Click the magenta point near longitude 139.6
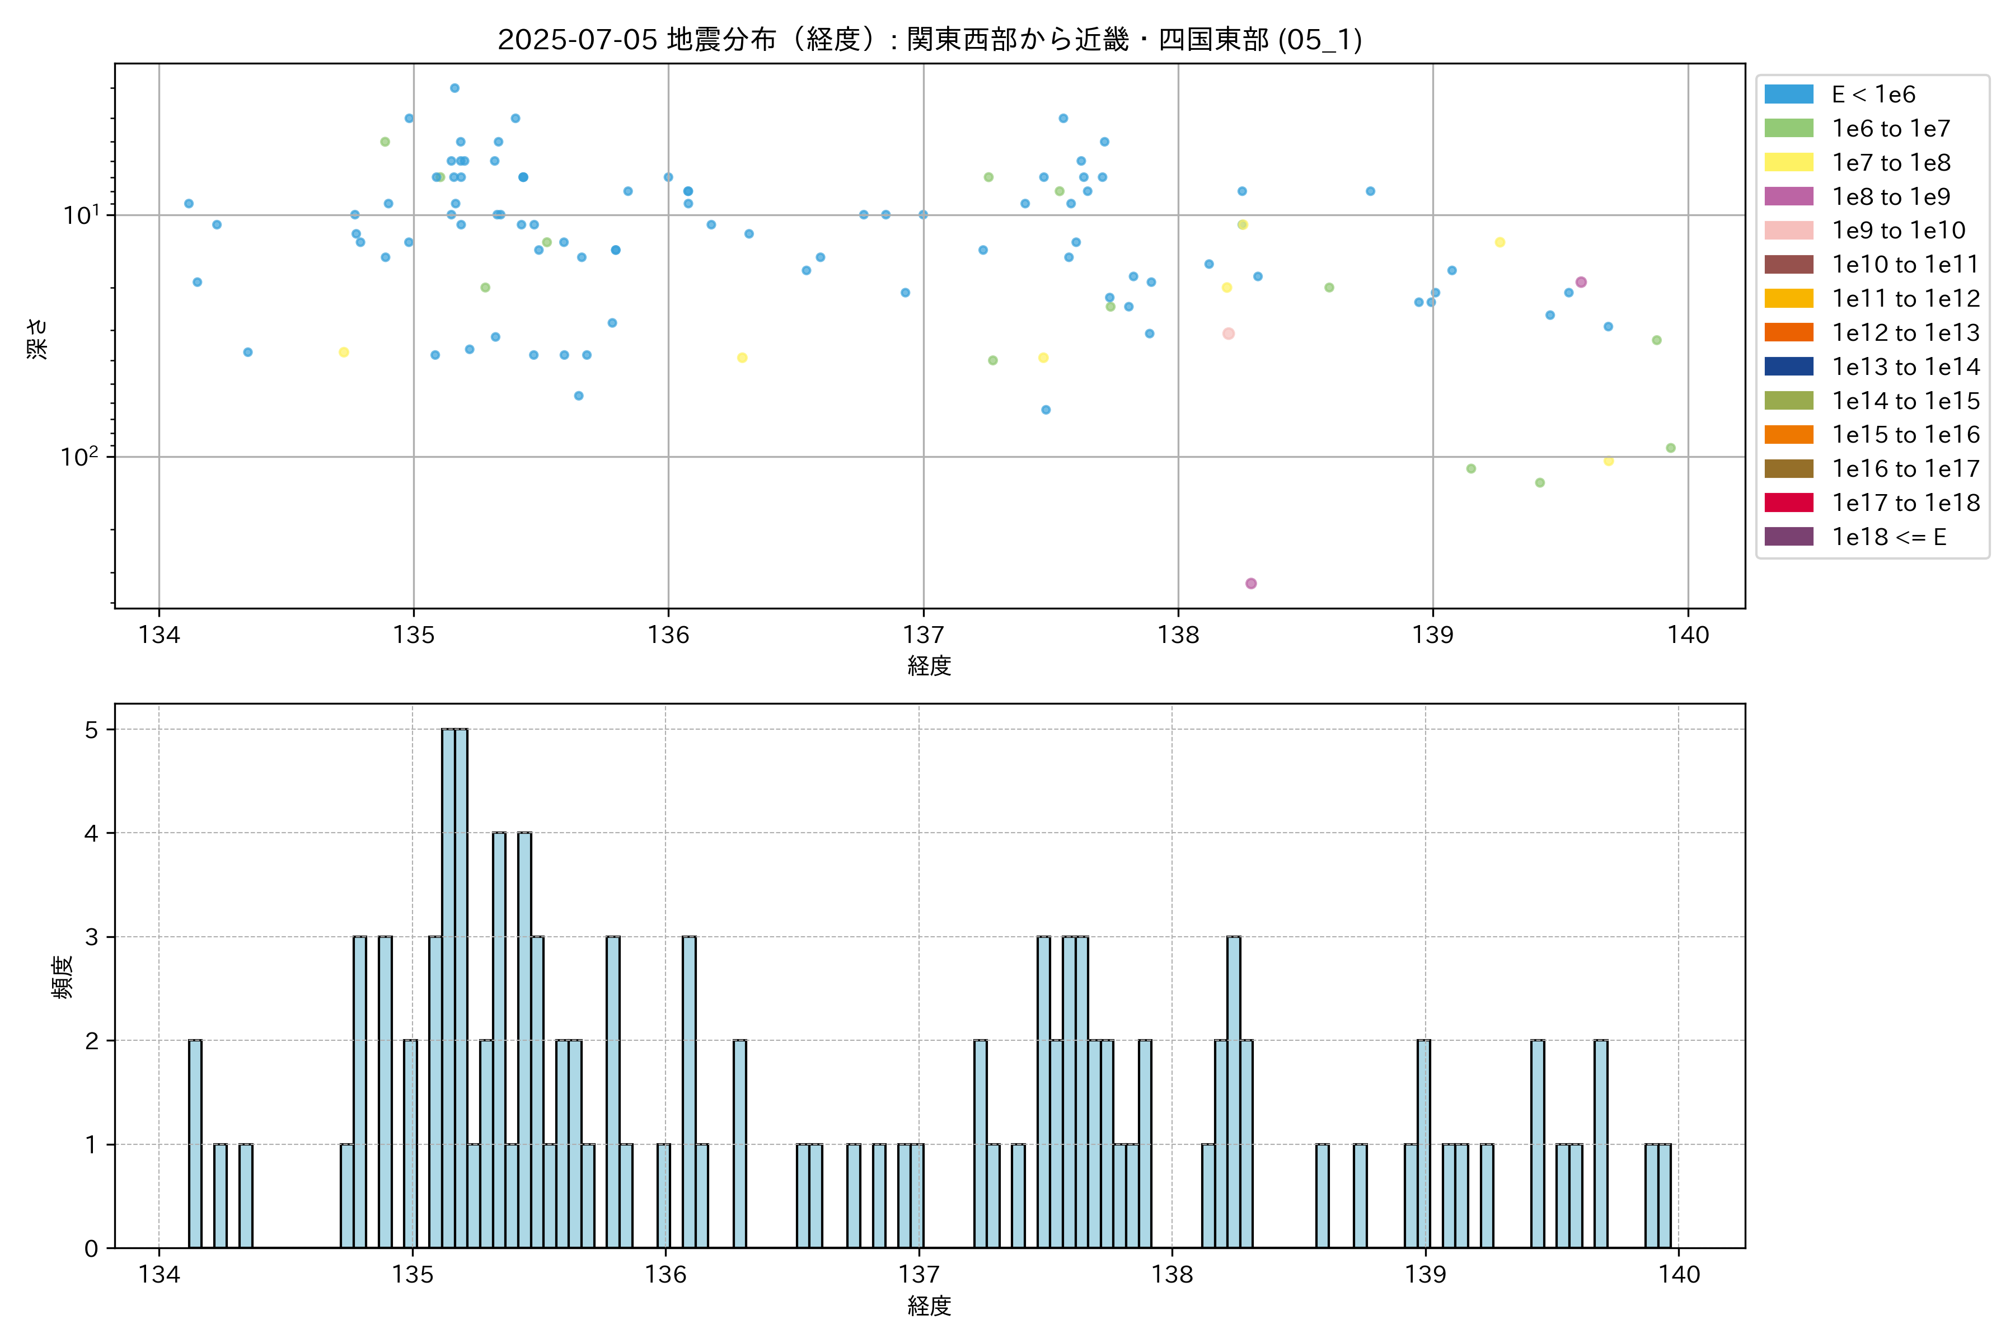Image resolution: width=2015 pixels, height=1343 pixels. [1581, 283]
